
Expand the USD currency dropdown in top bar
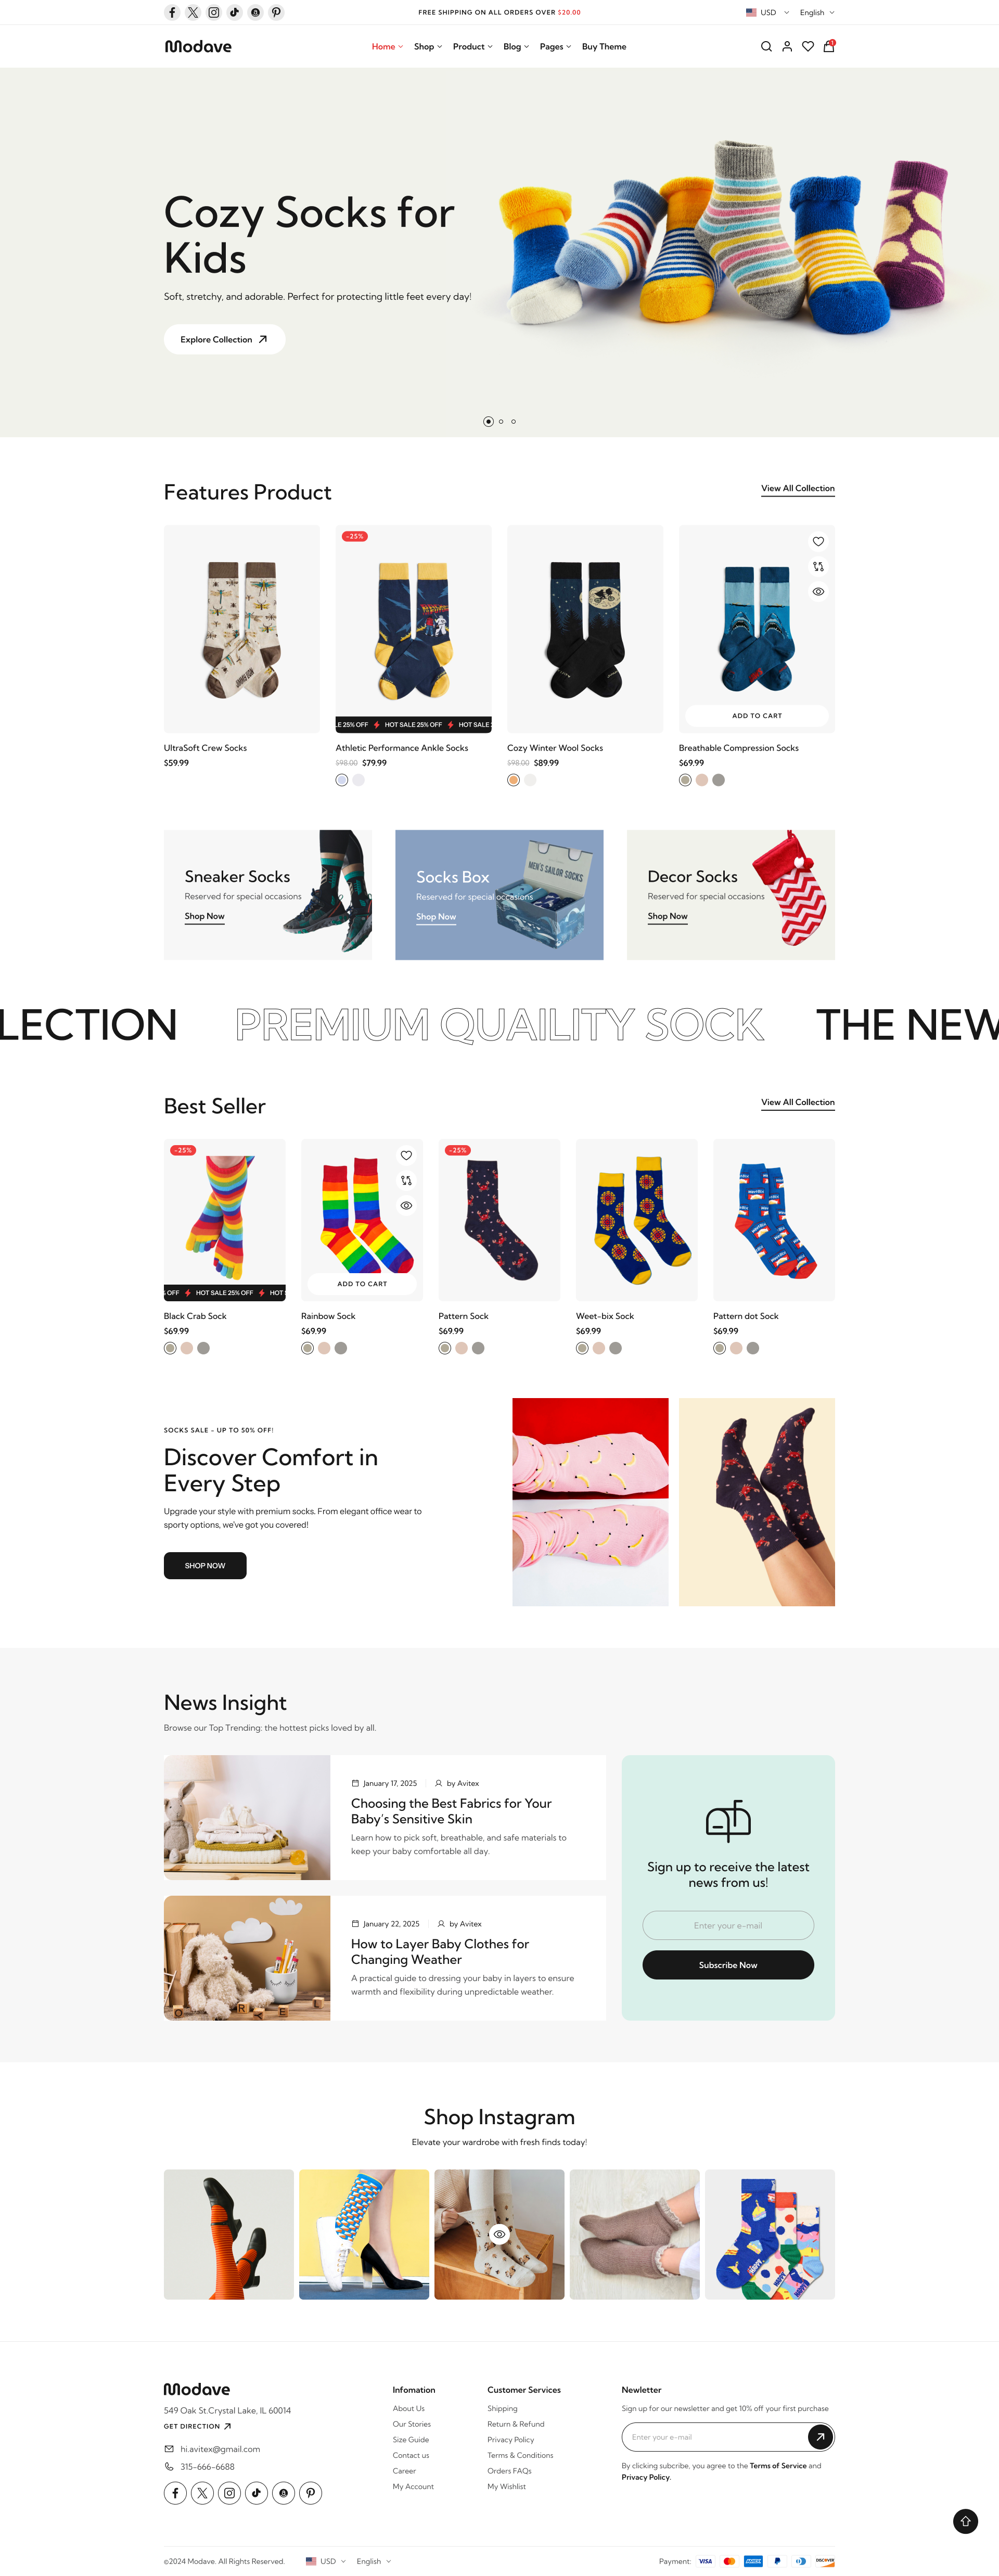click(x=767, y=13)
